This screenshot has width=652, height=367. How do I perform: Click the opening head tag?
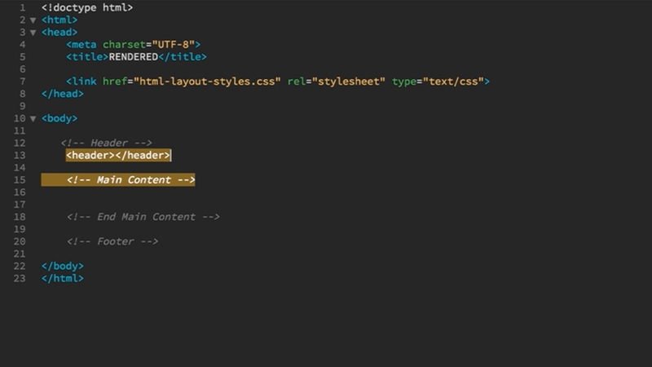(59, 32)
